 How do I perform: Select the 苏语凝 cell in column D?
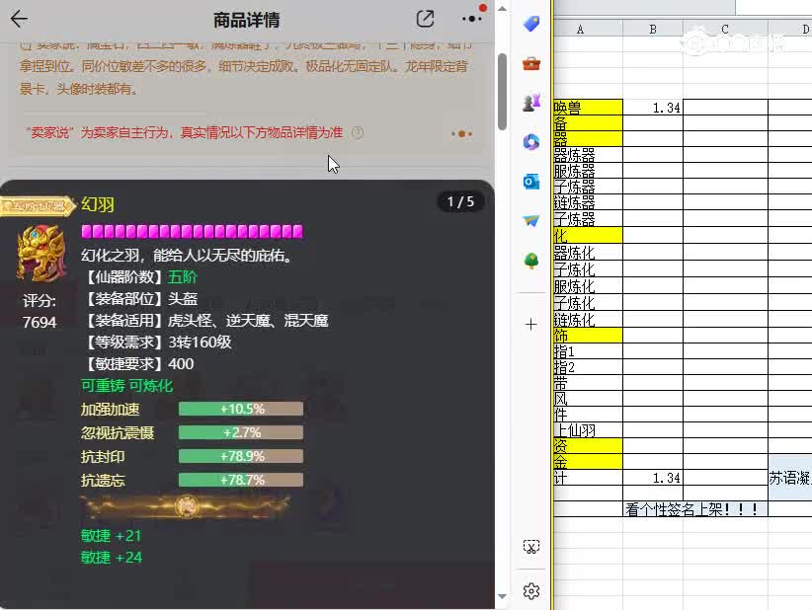pos(790,478)
